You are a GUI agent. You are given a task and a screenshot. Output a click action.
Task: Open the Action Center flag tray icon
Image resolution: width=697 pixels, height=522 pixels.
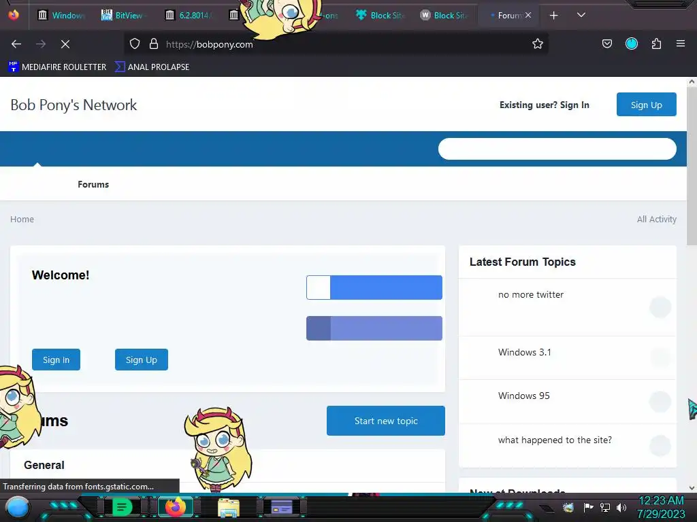pyautogui.click(x=588, y=507)
